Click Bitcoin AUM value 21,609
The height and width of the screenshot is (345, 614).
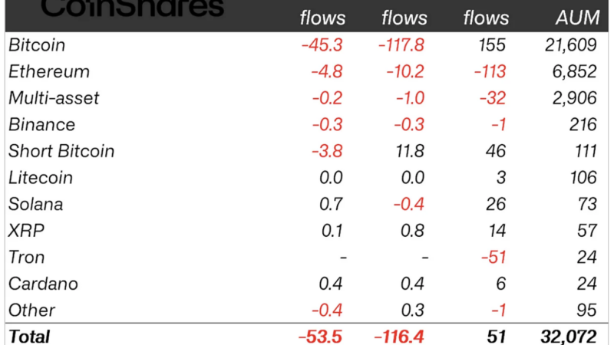570,45
